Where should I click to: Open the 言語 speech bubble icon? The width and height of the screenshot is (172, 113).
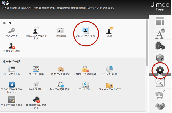[110, 31]
